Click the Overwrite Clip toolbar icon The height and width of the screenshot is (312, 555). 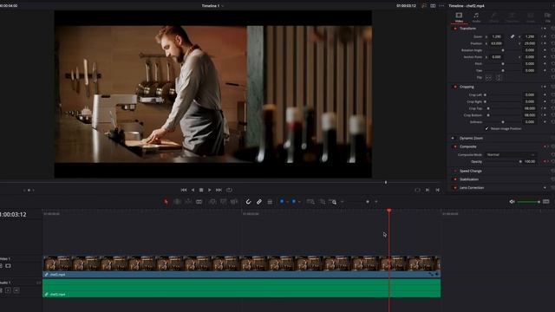coord(223,202)
